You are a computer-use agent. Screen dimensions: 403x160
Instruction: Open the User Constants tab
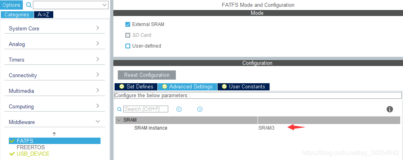(244, 86)
